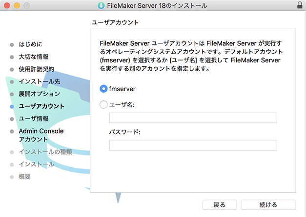This screenshot has height=217, width=306.
Task: Select the ユーザアカウント step in sidebar
Action: 41,106
